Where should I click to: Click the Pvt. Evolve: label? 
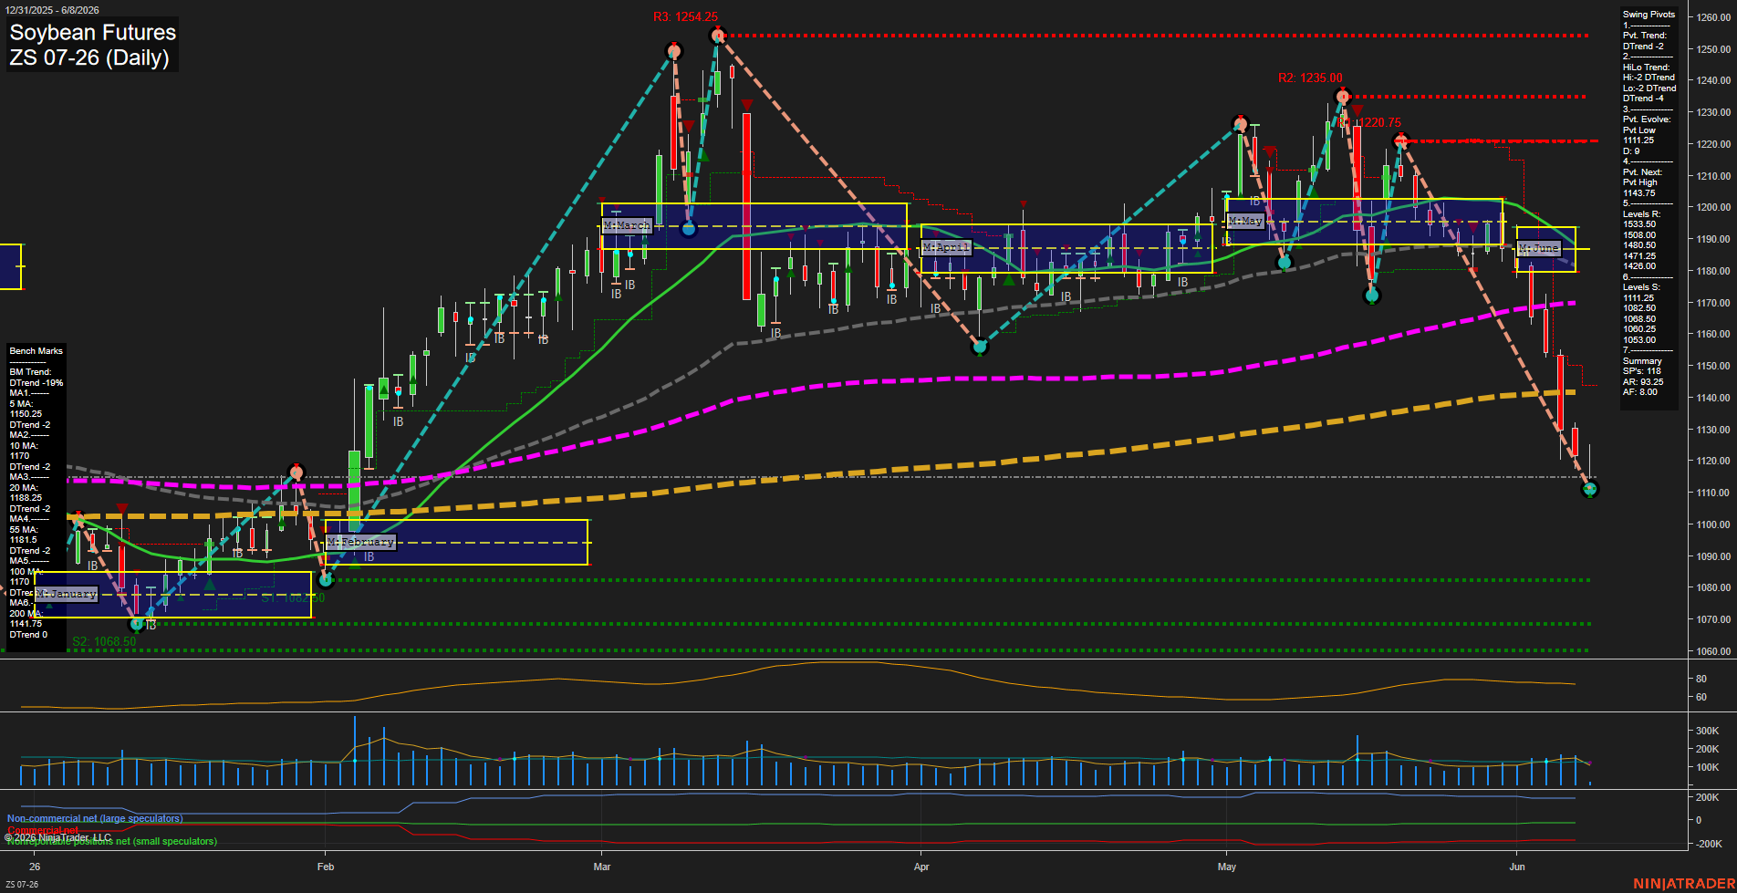click(x=1647, y=119)
